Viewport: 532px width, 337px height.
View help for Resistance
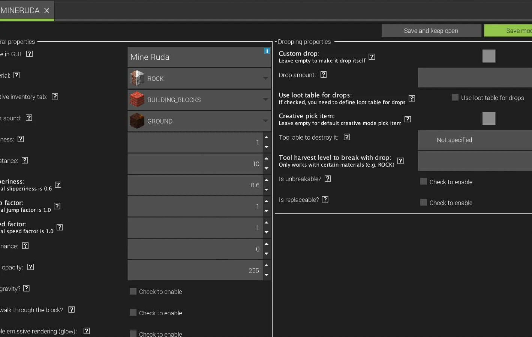[25, 161]
